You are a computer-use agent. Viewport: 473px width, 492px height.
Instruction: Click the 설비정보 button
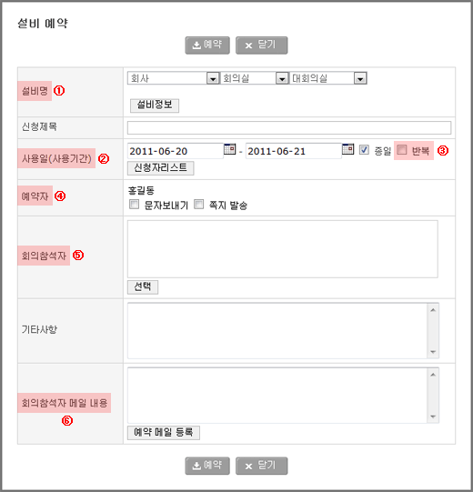coord(155,105)
